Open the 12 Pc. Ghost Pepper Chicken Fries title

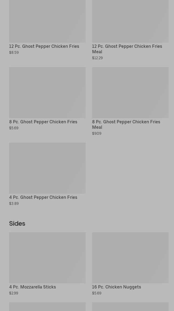[x=44, y=46]
